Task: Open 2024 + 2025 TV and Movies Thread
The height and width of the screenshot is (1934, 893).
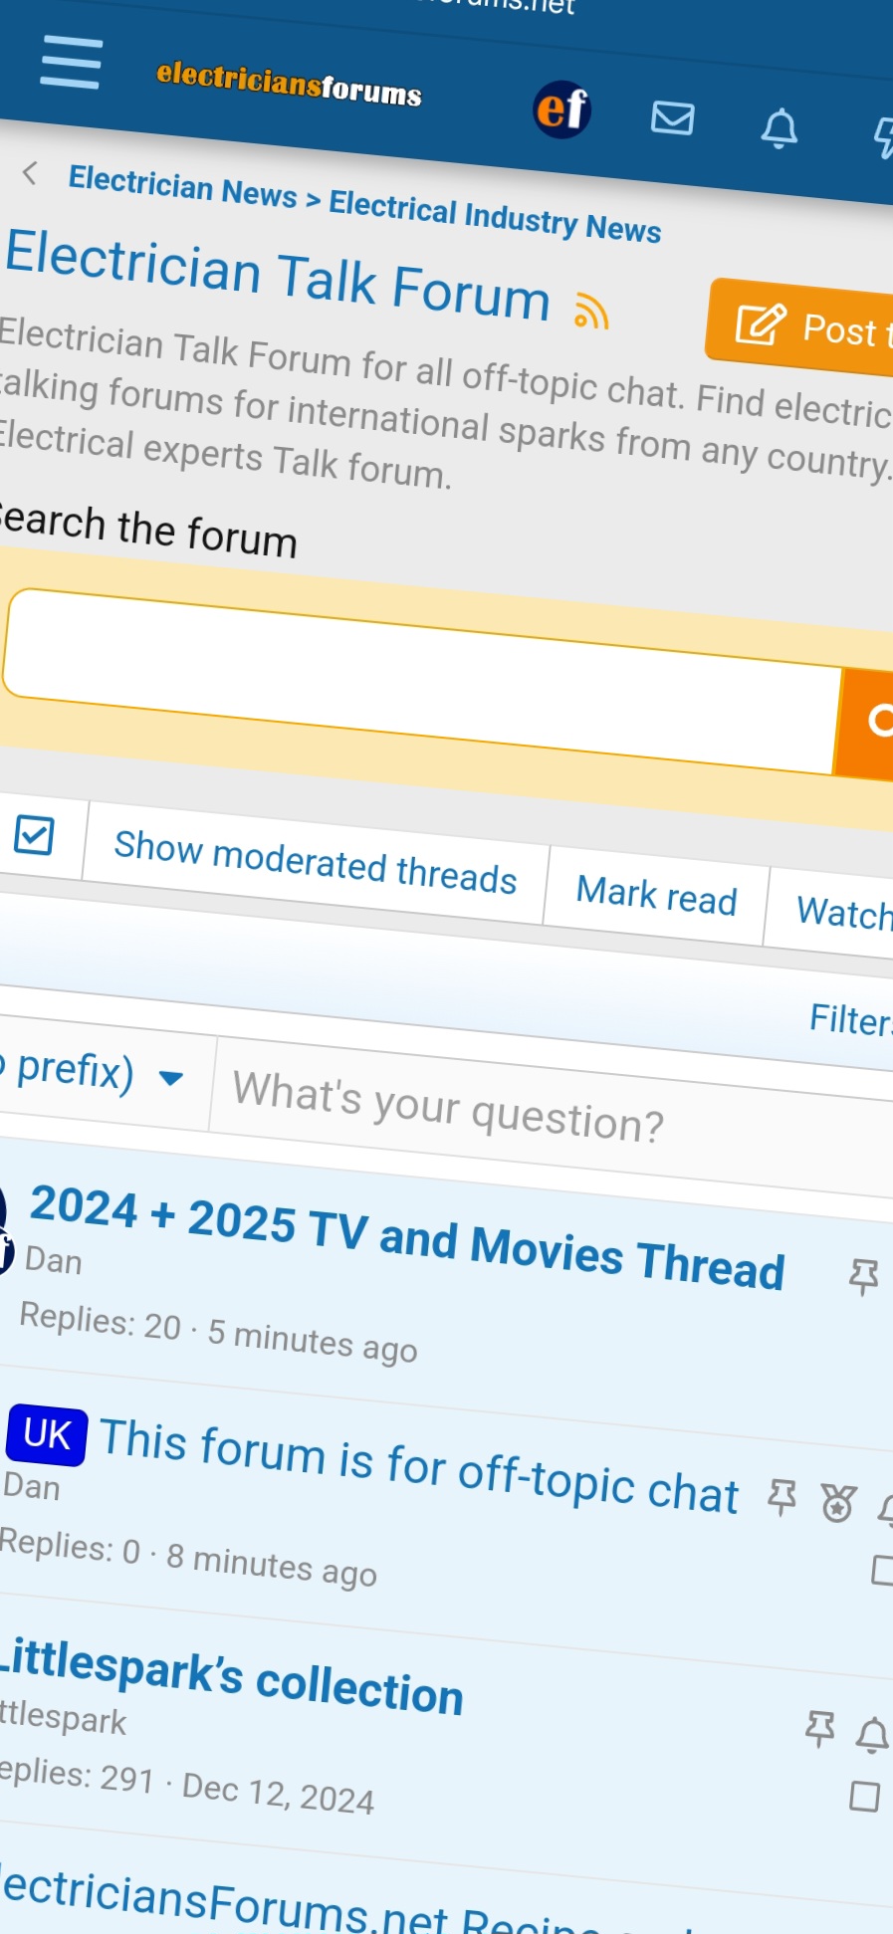Action: (x=406, y=1236)
